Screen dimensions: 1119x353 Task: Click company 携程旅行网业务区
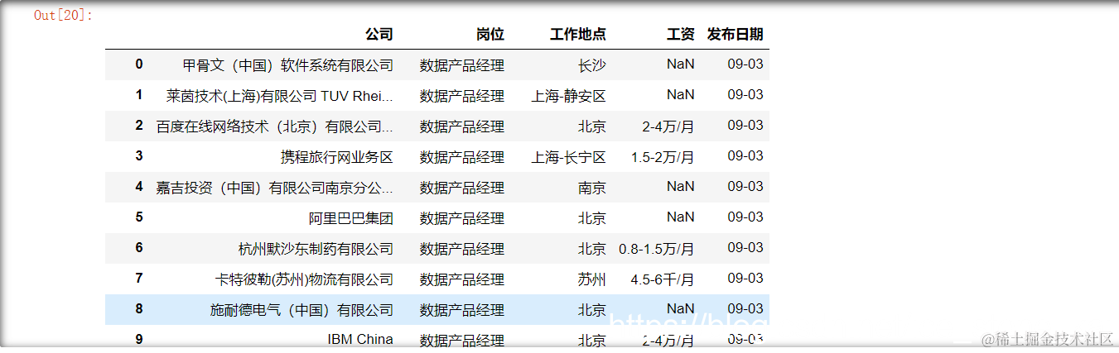tap(337, 157)
